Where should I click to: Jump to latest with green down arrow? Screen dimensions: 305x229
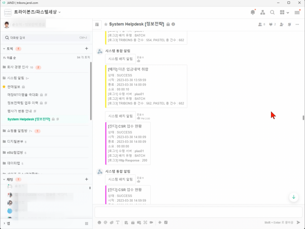(294, 197)
